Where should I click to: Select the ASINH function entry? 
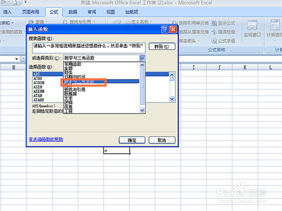tap(48, 91)
